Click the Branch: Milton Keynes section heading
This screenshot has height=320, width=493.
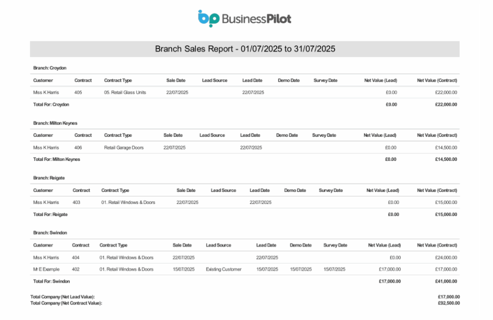click(55, 123)
